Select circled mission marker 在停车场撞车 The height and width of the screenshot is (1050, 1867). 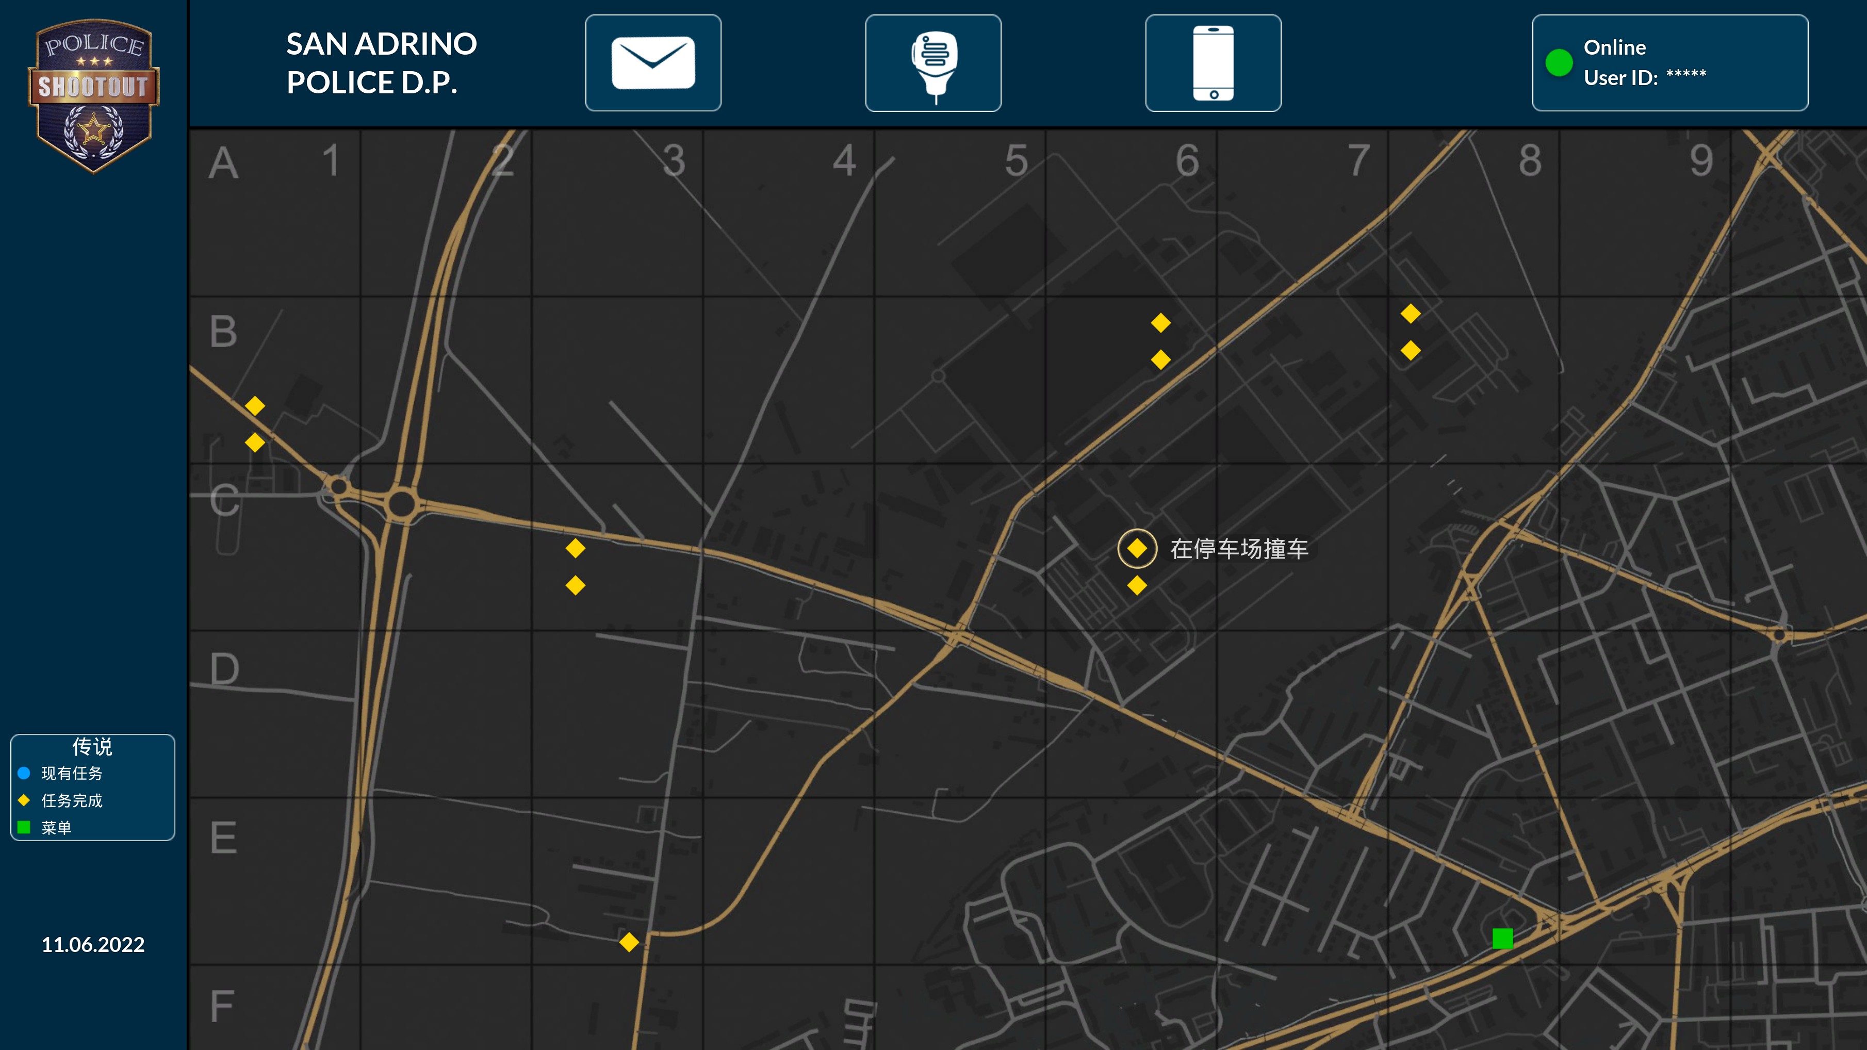click(x=1136, y=549)
